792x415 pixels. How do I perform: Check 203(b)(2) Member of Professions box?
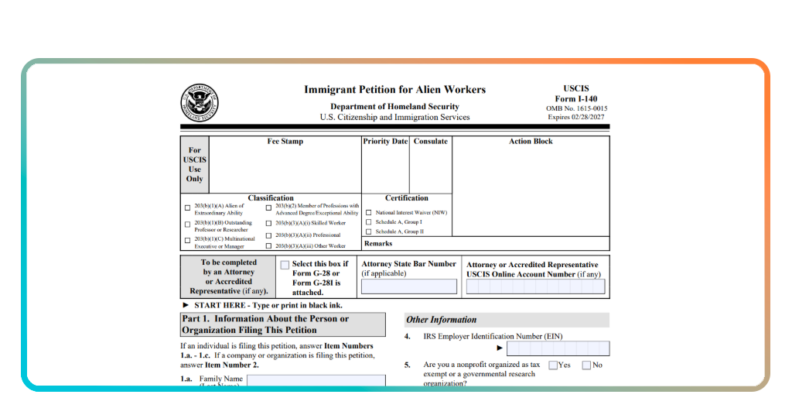coord(268,207)
